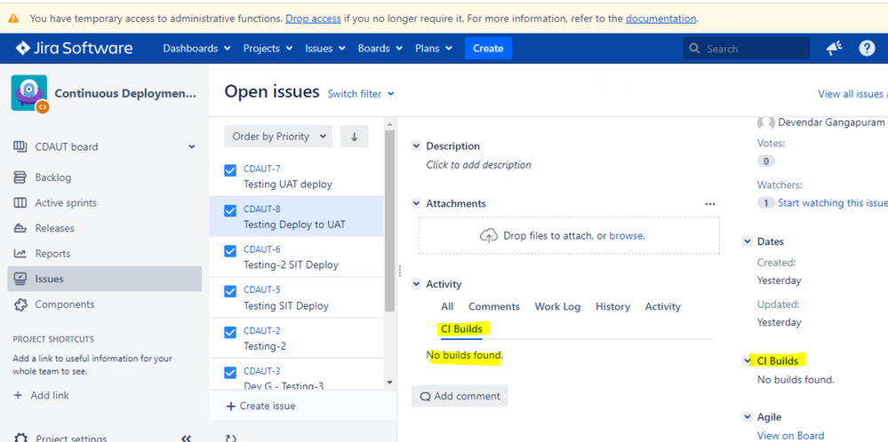
Task: Click the Reports chart icon
Action: coord(20,253)
